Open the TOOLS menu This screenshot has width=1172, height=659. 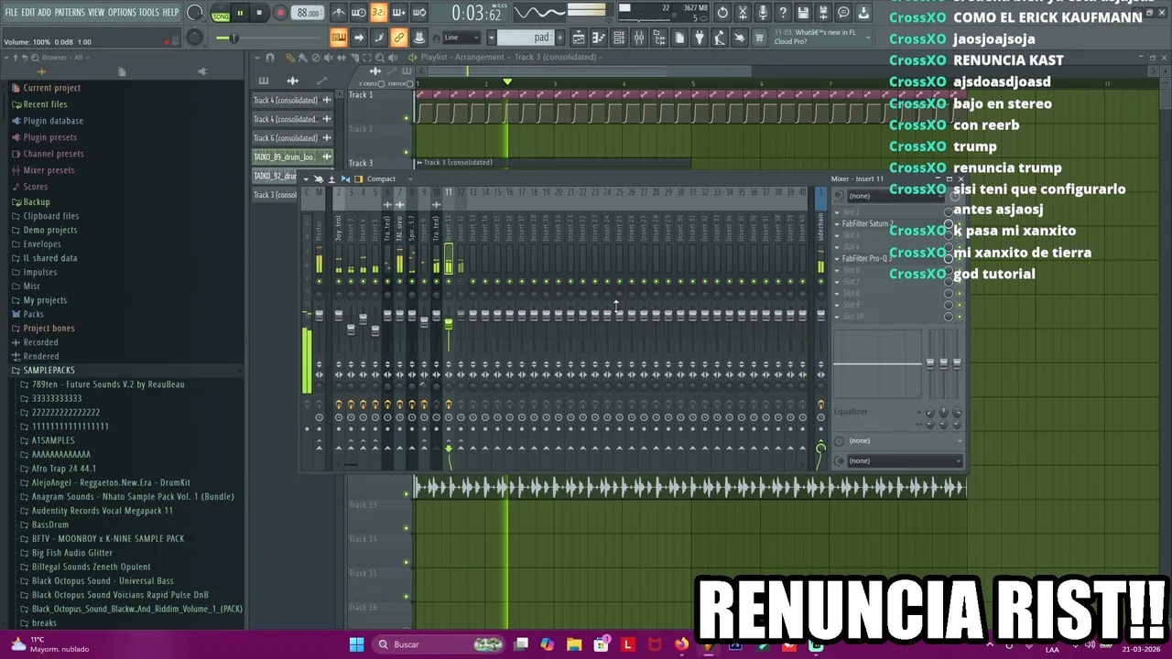[x=149, y=12]
